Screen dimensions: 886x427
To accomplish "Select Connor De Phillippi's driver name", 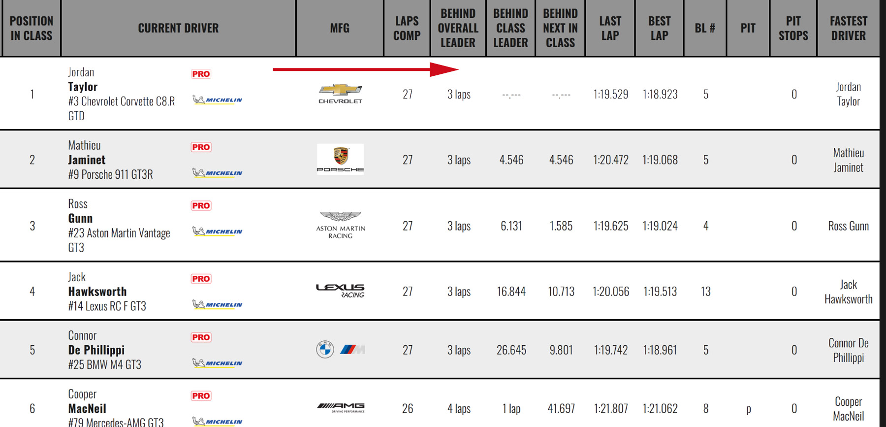I will [x=96, y=350].
